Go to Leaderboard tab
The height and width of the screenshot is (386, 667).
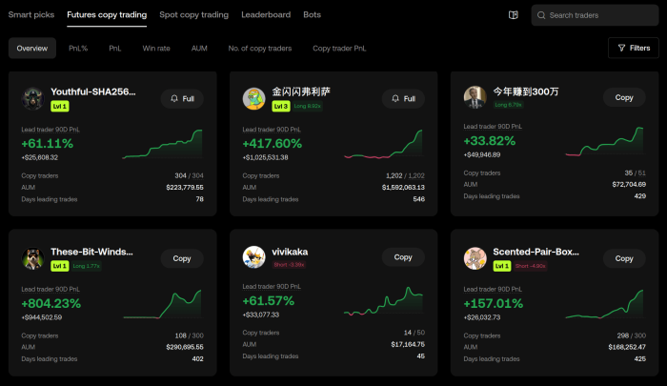pos(266,15)
